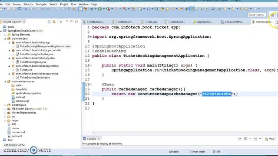
Task: Expand the Spring Elements node
Action: tap(5, 35)
